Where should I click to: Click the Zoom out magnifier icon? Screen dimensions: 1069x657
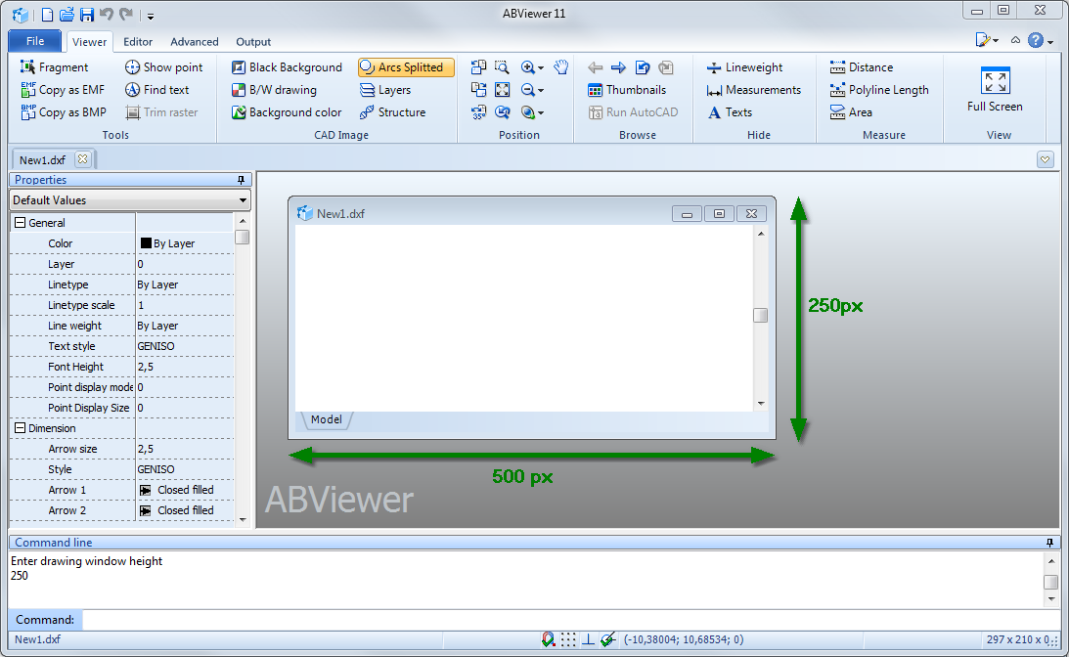(528, 89)
